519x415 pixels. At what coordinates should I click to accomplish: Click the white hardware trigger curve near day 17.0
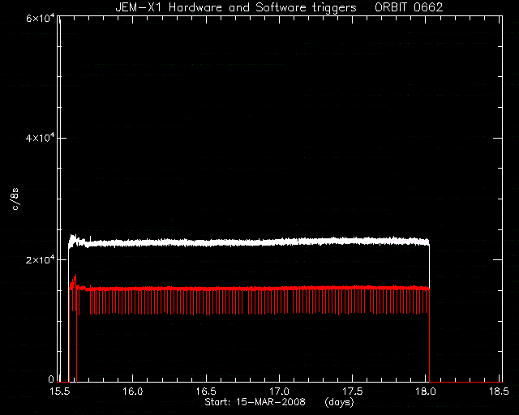pos(280,242)
